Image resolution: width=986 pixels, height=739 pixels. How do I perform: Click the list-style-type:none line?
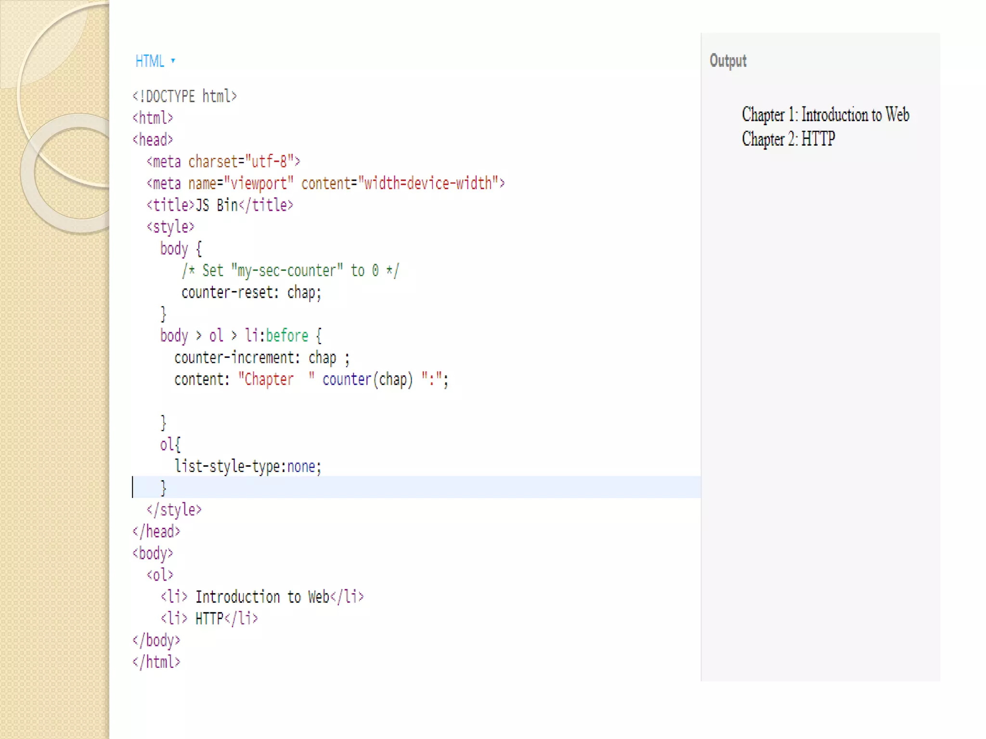tap(247, 467)
